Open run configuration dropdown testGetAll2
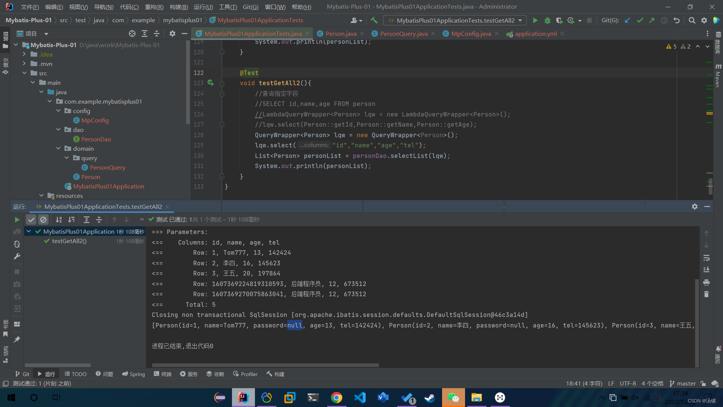This screenshot has height=407, width=723. point(455,20)
